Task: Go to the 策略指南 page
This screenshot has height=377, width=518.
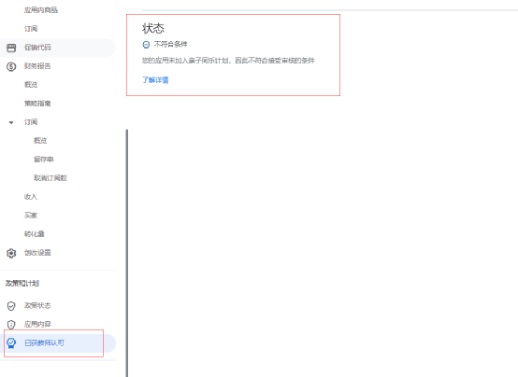Action: [37, 104]
